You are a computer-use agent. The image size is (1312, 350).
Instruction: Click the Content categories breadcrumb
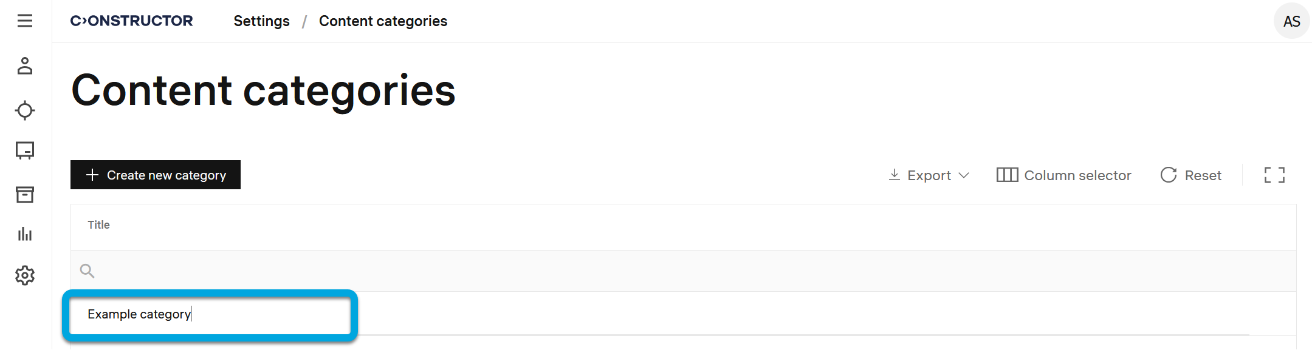(x=383, y=21)
